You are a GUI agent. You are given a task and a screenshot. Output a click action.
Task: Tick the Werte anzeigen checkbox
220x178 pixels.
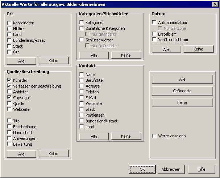[154, 136]
